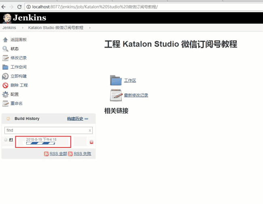Viewport: 263px width, 204px height.
Task: Open the RSS 失败 link
Action: 83,154
